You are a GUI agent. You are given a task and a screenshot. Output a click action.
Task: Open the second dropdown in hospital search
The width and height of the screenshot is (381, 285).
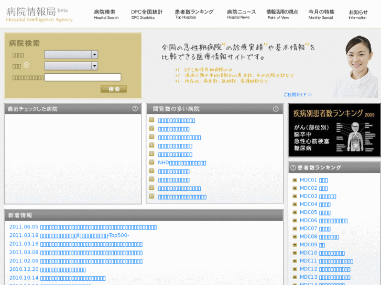click(71, 66)
